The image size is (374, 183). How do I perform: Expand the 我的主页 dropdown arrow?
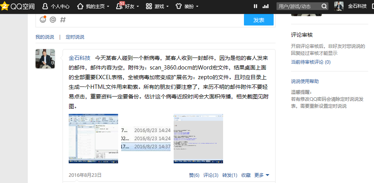point(108,7)
